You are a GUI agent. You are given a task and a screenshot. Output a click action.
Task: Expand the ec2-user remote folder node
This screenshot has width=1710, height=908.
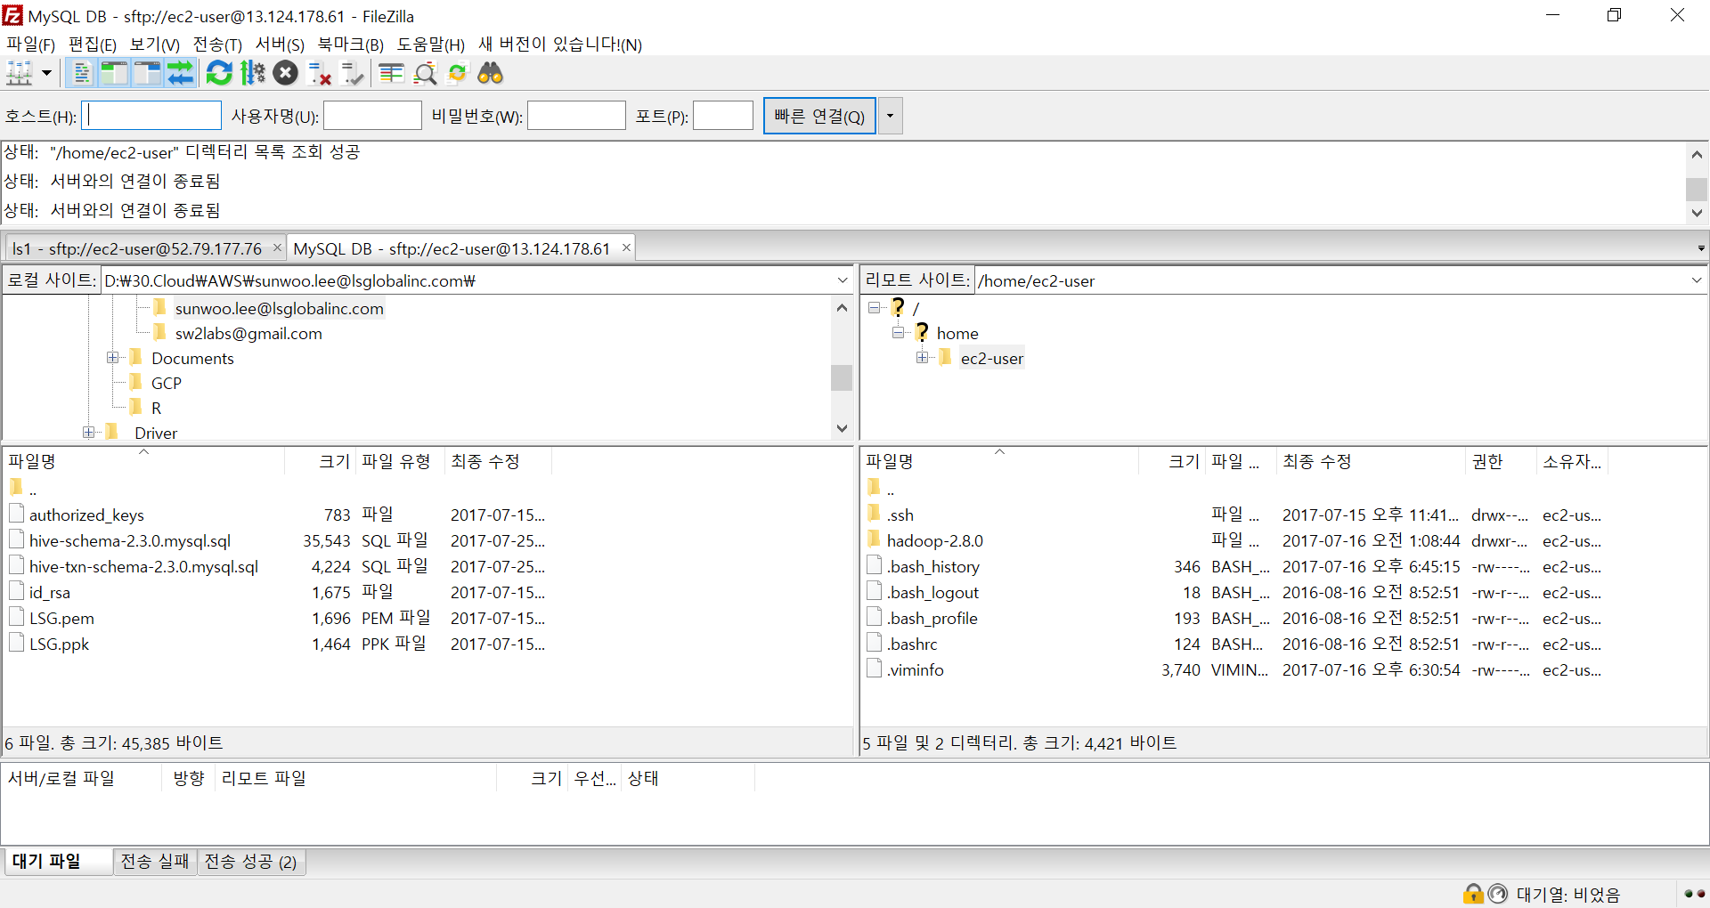pyautogui.click(x=923, y=358)
